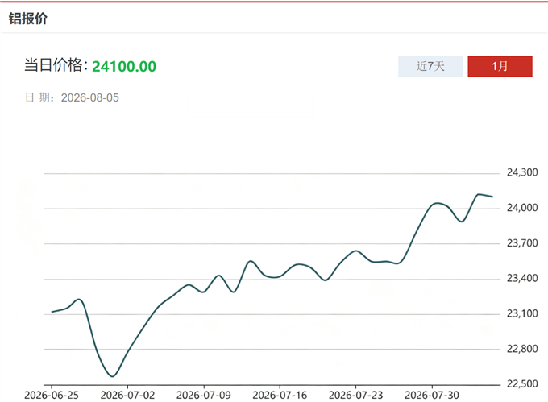Click the 铝报价 section title

click(x=28, y=19)
